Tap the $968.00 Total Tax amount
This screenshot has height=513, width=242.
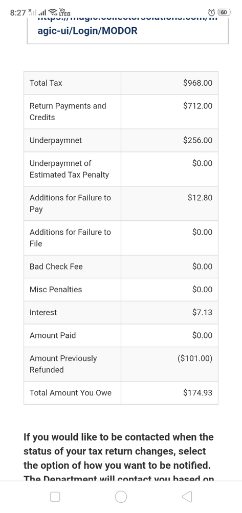[x=197, y=83]
